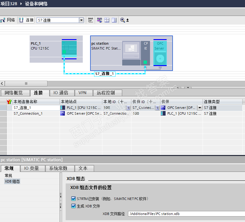This screenshot has width=245, height=222.
Task: Click the split pane toolbar icon
Action: point(114,20)
